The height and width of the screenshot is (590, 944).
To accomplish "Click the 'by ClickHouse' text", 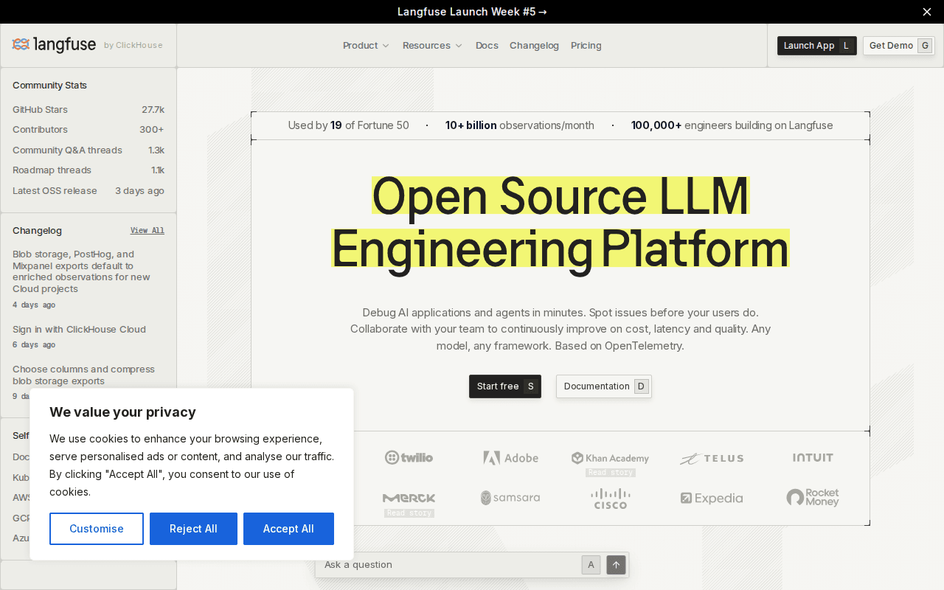I will (133, 46).
